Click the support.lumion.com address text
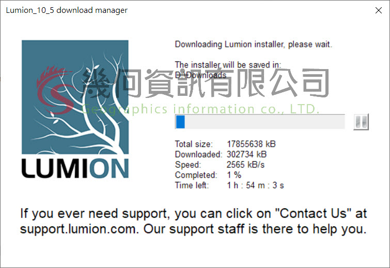The height and width of the screenshot is (268, 390). tap(80, 229)
